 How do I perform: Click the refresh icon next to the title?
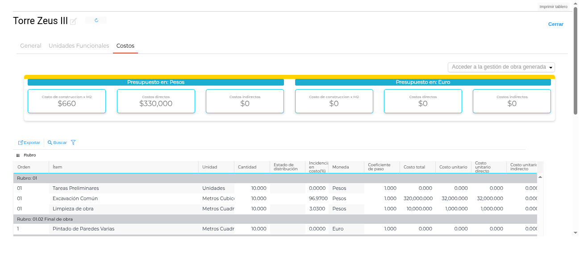[x=96, y=21]
